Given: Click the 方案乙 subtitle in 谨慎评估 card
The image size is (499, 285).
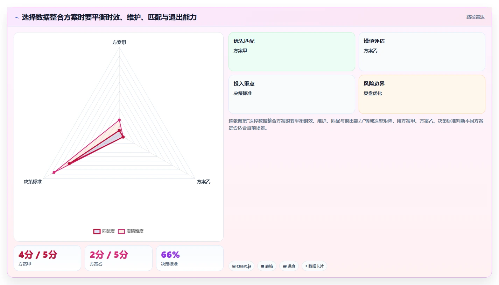Looking at the screenshot, I should (371, 51).
